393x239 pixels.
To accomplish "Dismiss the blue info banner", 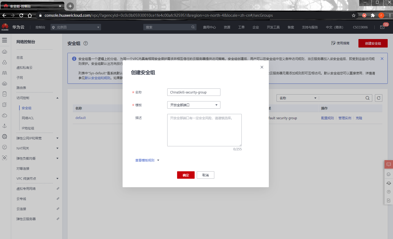I will click(382, 59).
